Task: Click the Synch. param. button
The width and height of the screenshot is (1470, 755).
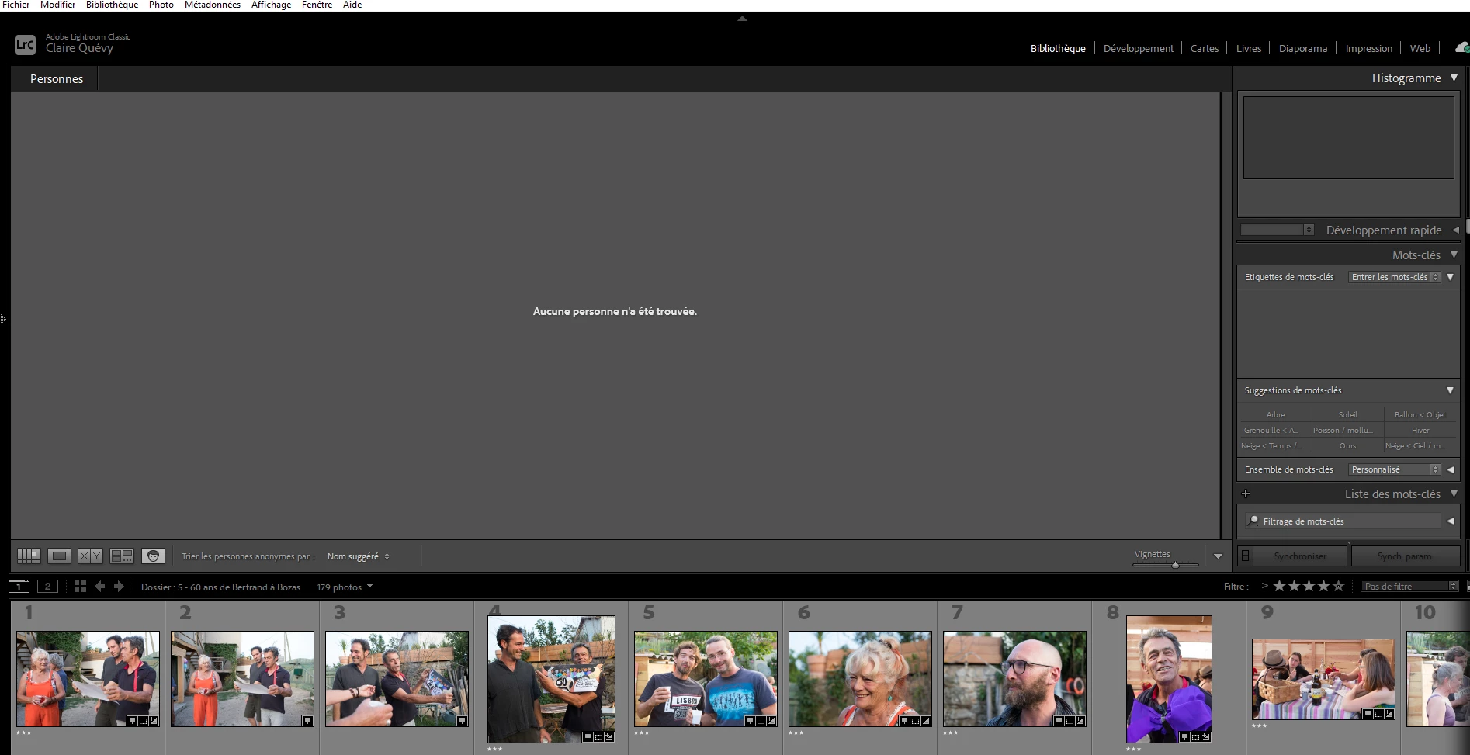Action: 1406,556
